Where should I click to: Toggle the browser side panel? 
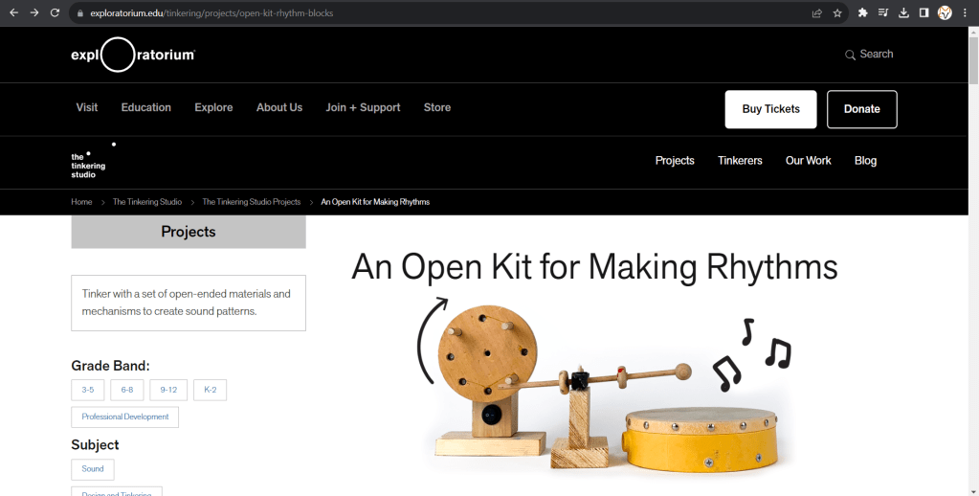pos(923,13)
